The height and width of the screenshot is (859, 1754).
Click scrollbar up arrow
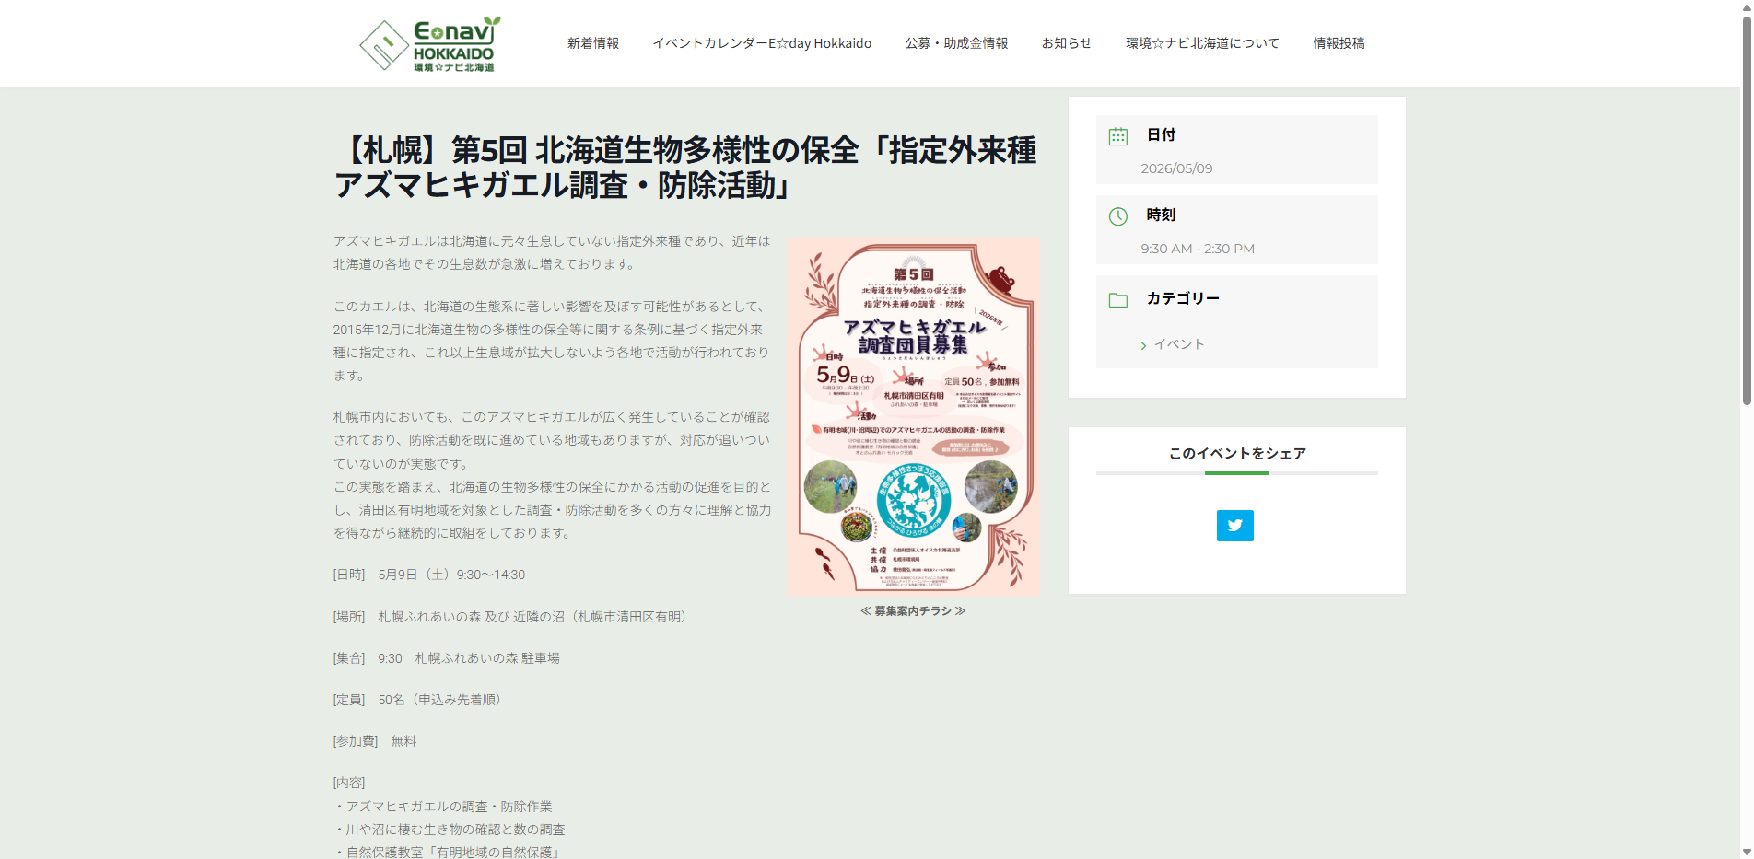tap(1746, 7)
